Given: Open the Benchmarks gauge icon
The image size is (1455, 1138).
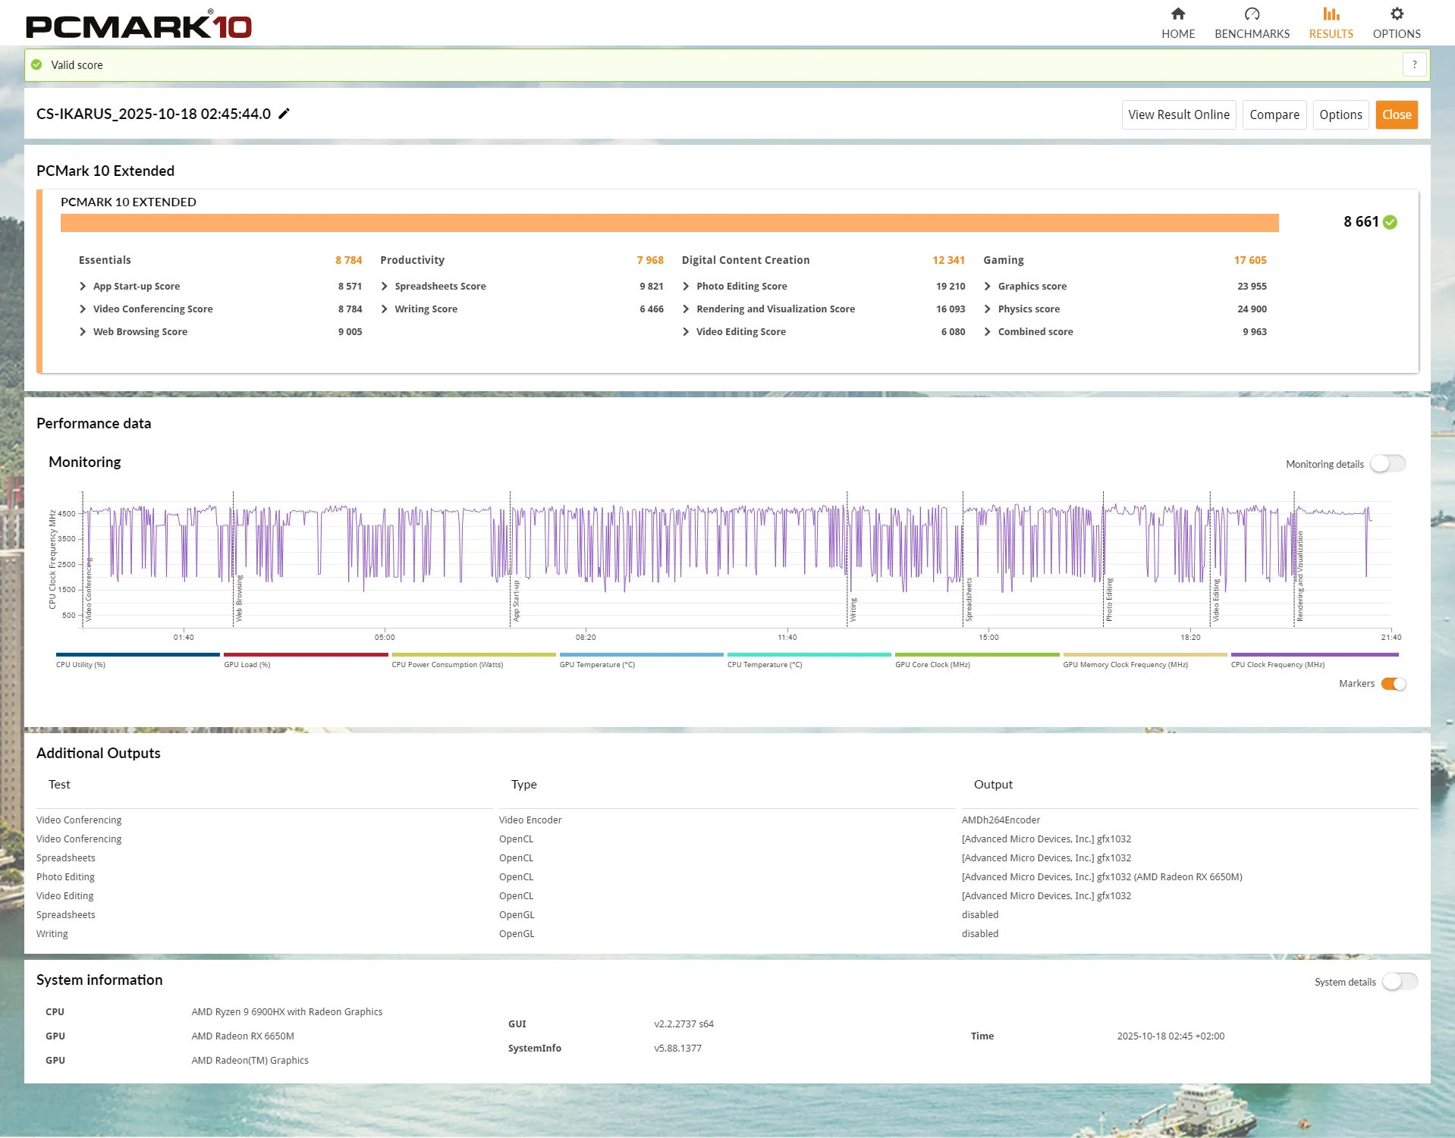Looking at the screenshot, I should coord(1252,14).
